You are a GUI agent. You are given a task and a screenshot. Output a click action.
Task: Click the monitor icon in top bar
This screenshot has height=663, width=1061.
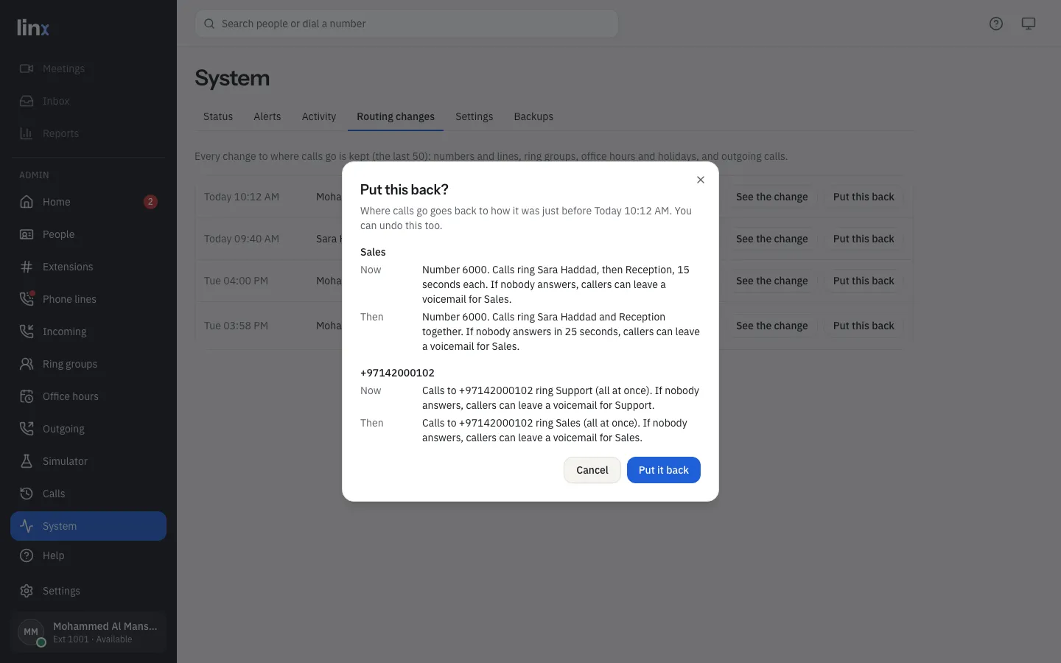pyautogui.click(x=1029, y=24)
